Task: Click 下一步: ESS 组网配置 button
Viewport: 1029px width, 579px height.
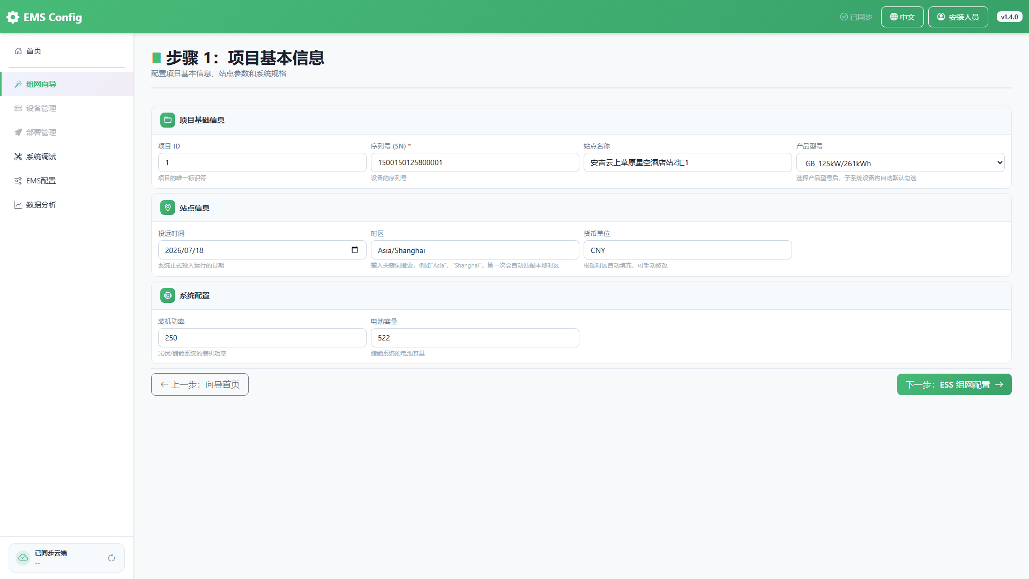Action: (955, 384)
